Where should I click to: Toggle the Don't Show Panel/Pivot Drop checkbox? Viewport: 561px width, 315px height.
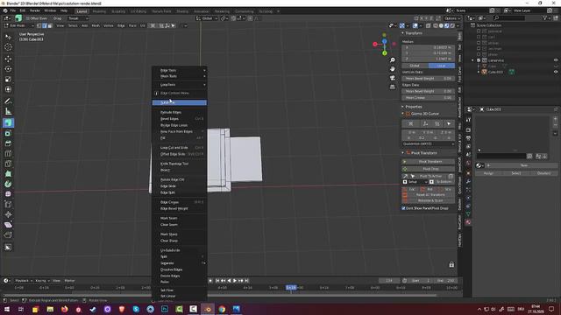coord(403,208)
